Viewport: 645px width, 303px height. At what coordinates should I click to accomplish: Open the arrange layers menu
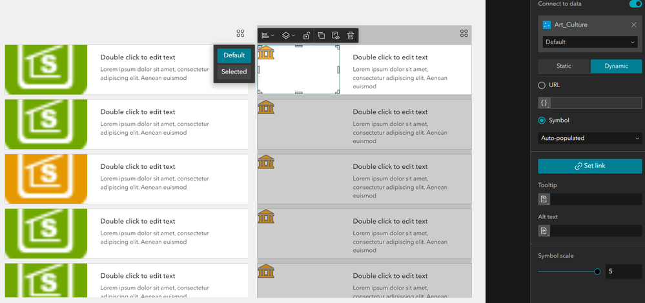coord(289,35)
